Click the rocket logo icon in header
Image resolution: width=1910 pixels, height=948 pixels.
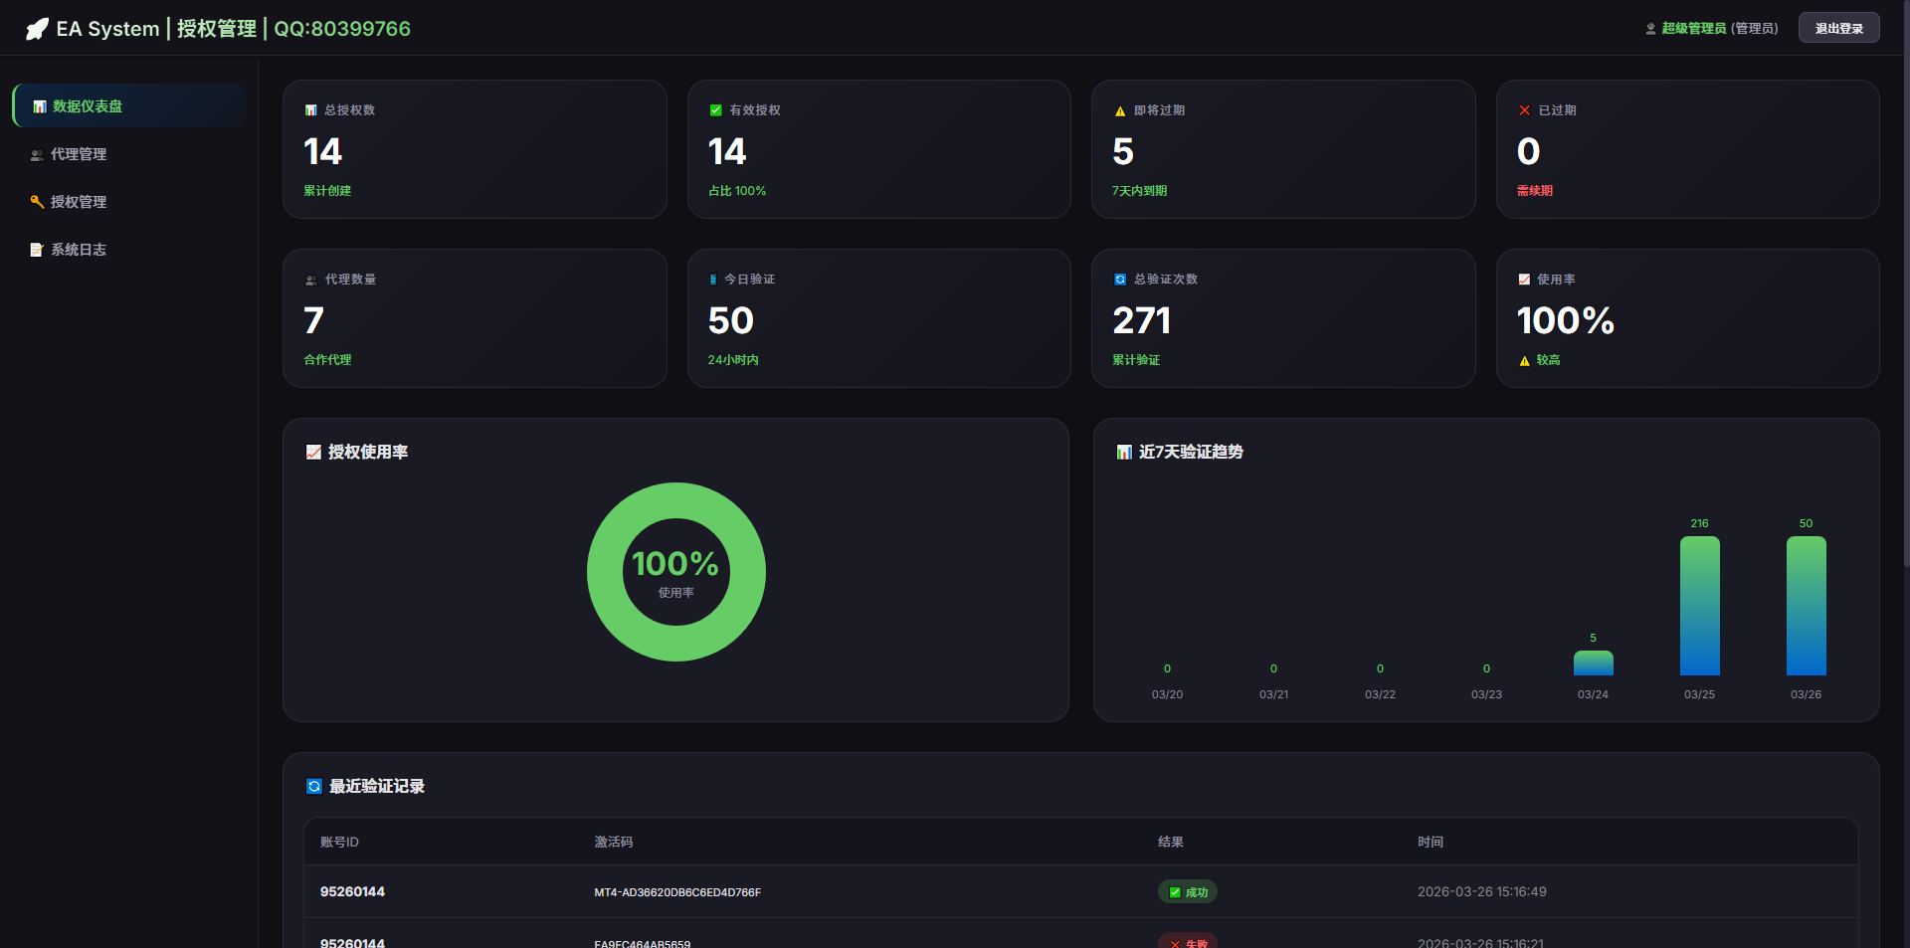click(37, 29)
